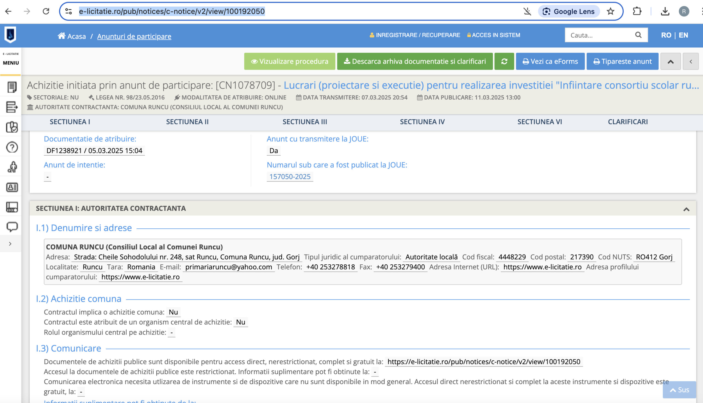Open JOUE number 157050-2025 link
The image size is (703, 403).
click(290, 177)
